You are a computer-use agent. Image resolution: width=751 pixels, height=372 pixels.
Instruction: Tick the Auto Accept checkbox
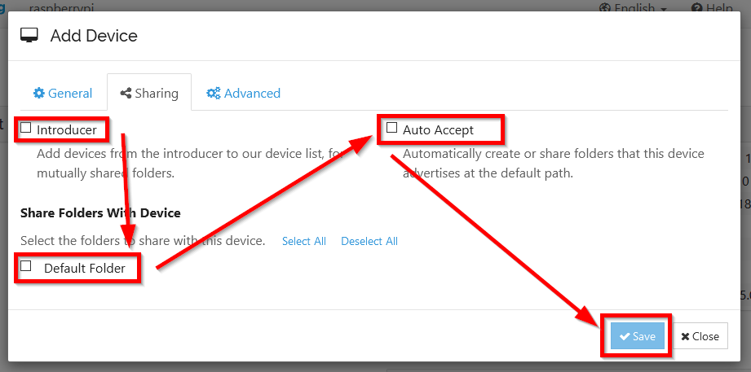(x=392, y=128)
